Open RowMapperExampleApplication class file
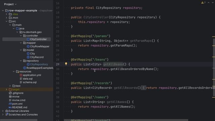The width and height of the screenshot is (215, 121). pyautogui.click(x=40, y=68)
